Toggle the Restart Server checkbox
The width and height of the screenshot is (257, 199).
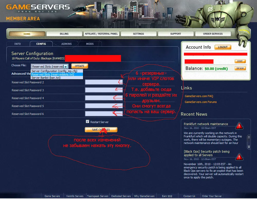tap(87, 121)
